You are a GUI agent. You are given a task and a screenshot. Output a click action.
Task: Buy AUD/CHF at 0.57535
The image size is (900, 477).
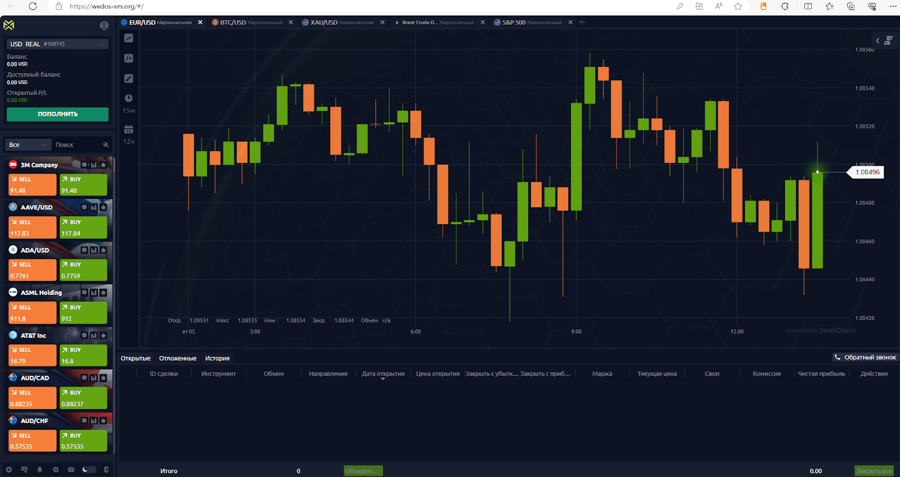pos(83,441)
